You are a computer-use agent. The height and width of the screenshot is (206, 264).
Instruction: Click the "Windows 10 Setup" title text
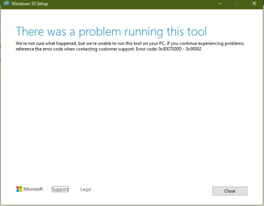click(30, 3)
